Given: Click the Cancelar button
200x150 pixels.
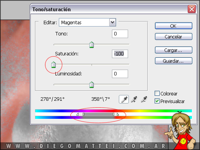Looking at the screenshot, I should point(173,37).
